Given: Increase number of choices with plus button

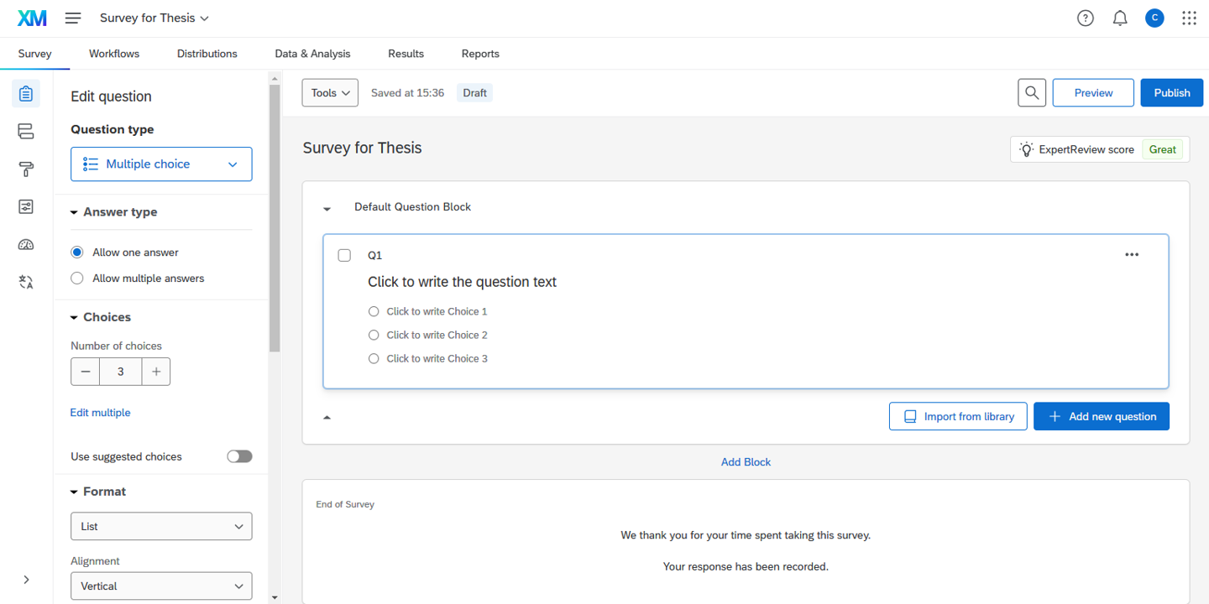Looking at the screenshot, I should pyautogui.click(x=156, y=372).
